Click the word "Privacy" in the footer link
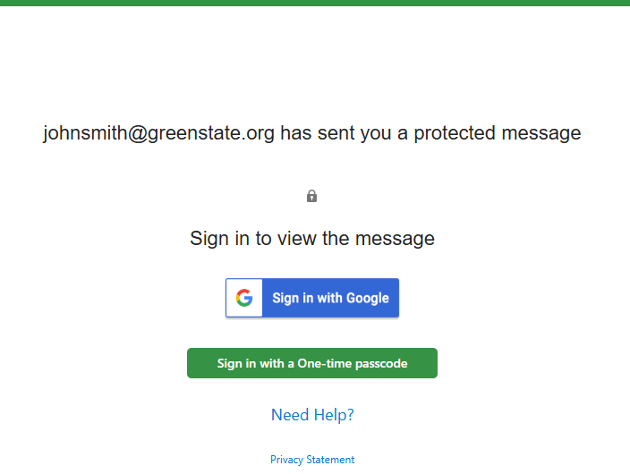Viewport: 630px width, 474px height. pos(287,460)
